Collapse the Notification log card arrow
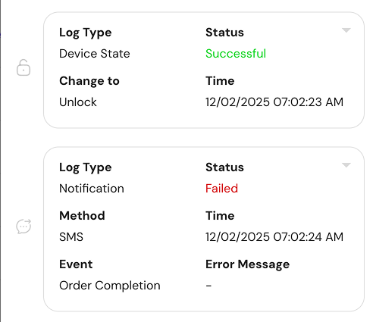Image resolution: width=376 pixels, height=322 pixels. click(x=346, y=165)
